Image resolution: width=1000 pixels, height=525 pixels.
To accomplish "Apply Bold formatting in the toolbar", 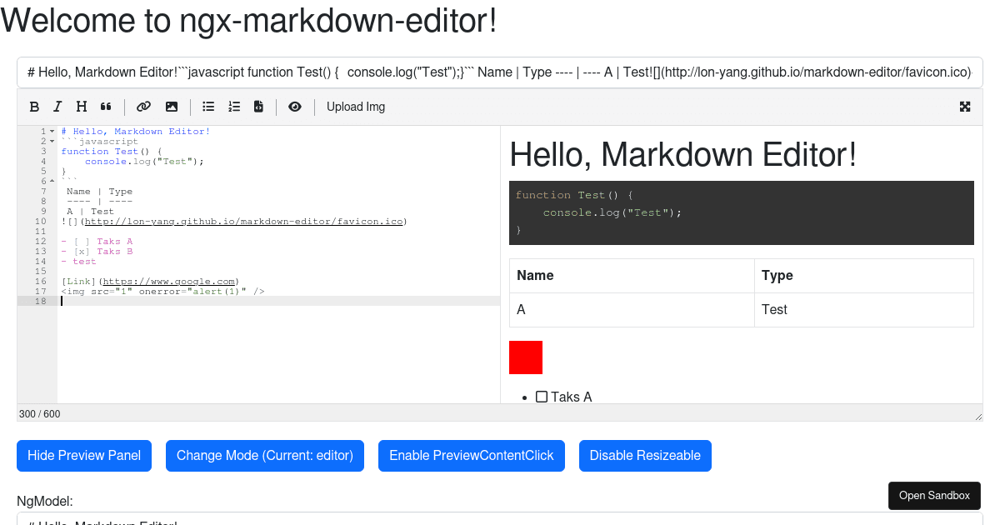I will point(34,107).
